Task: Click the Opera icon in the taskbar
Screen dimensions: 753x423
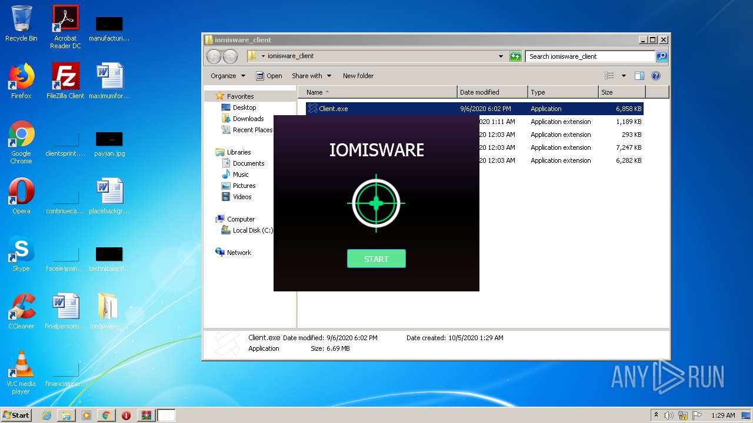Action: [x=126, y=415]
